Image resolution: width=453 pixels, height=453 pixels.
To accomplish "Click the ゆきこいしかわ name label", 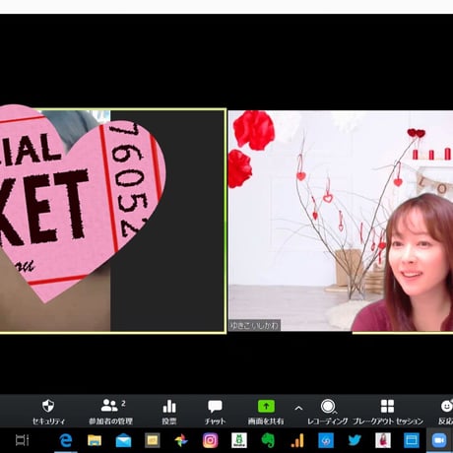I will (254, 325).
